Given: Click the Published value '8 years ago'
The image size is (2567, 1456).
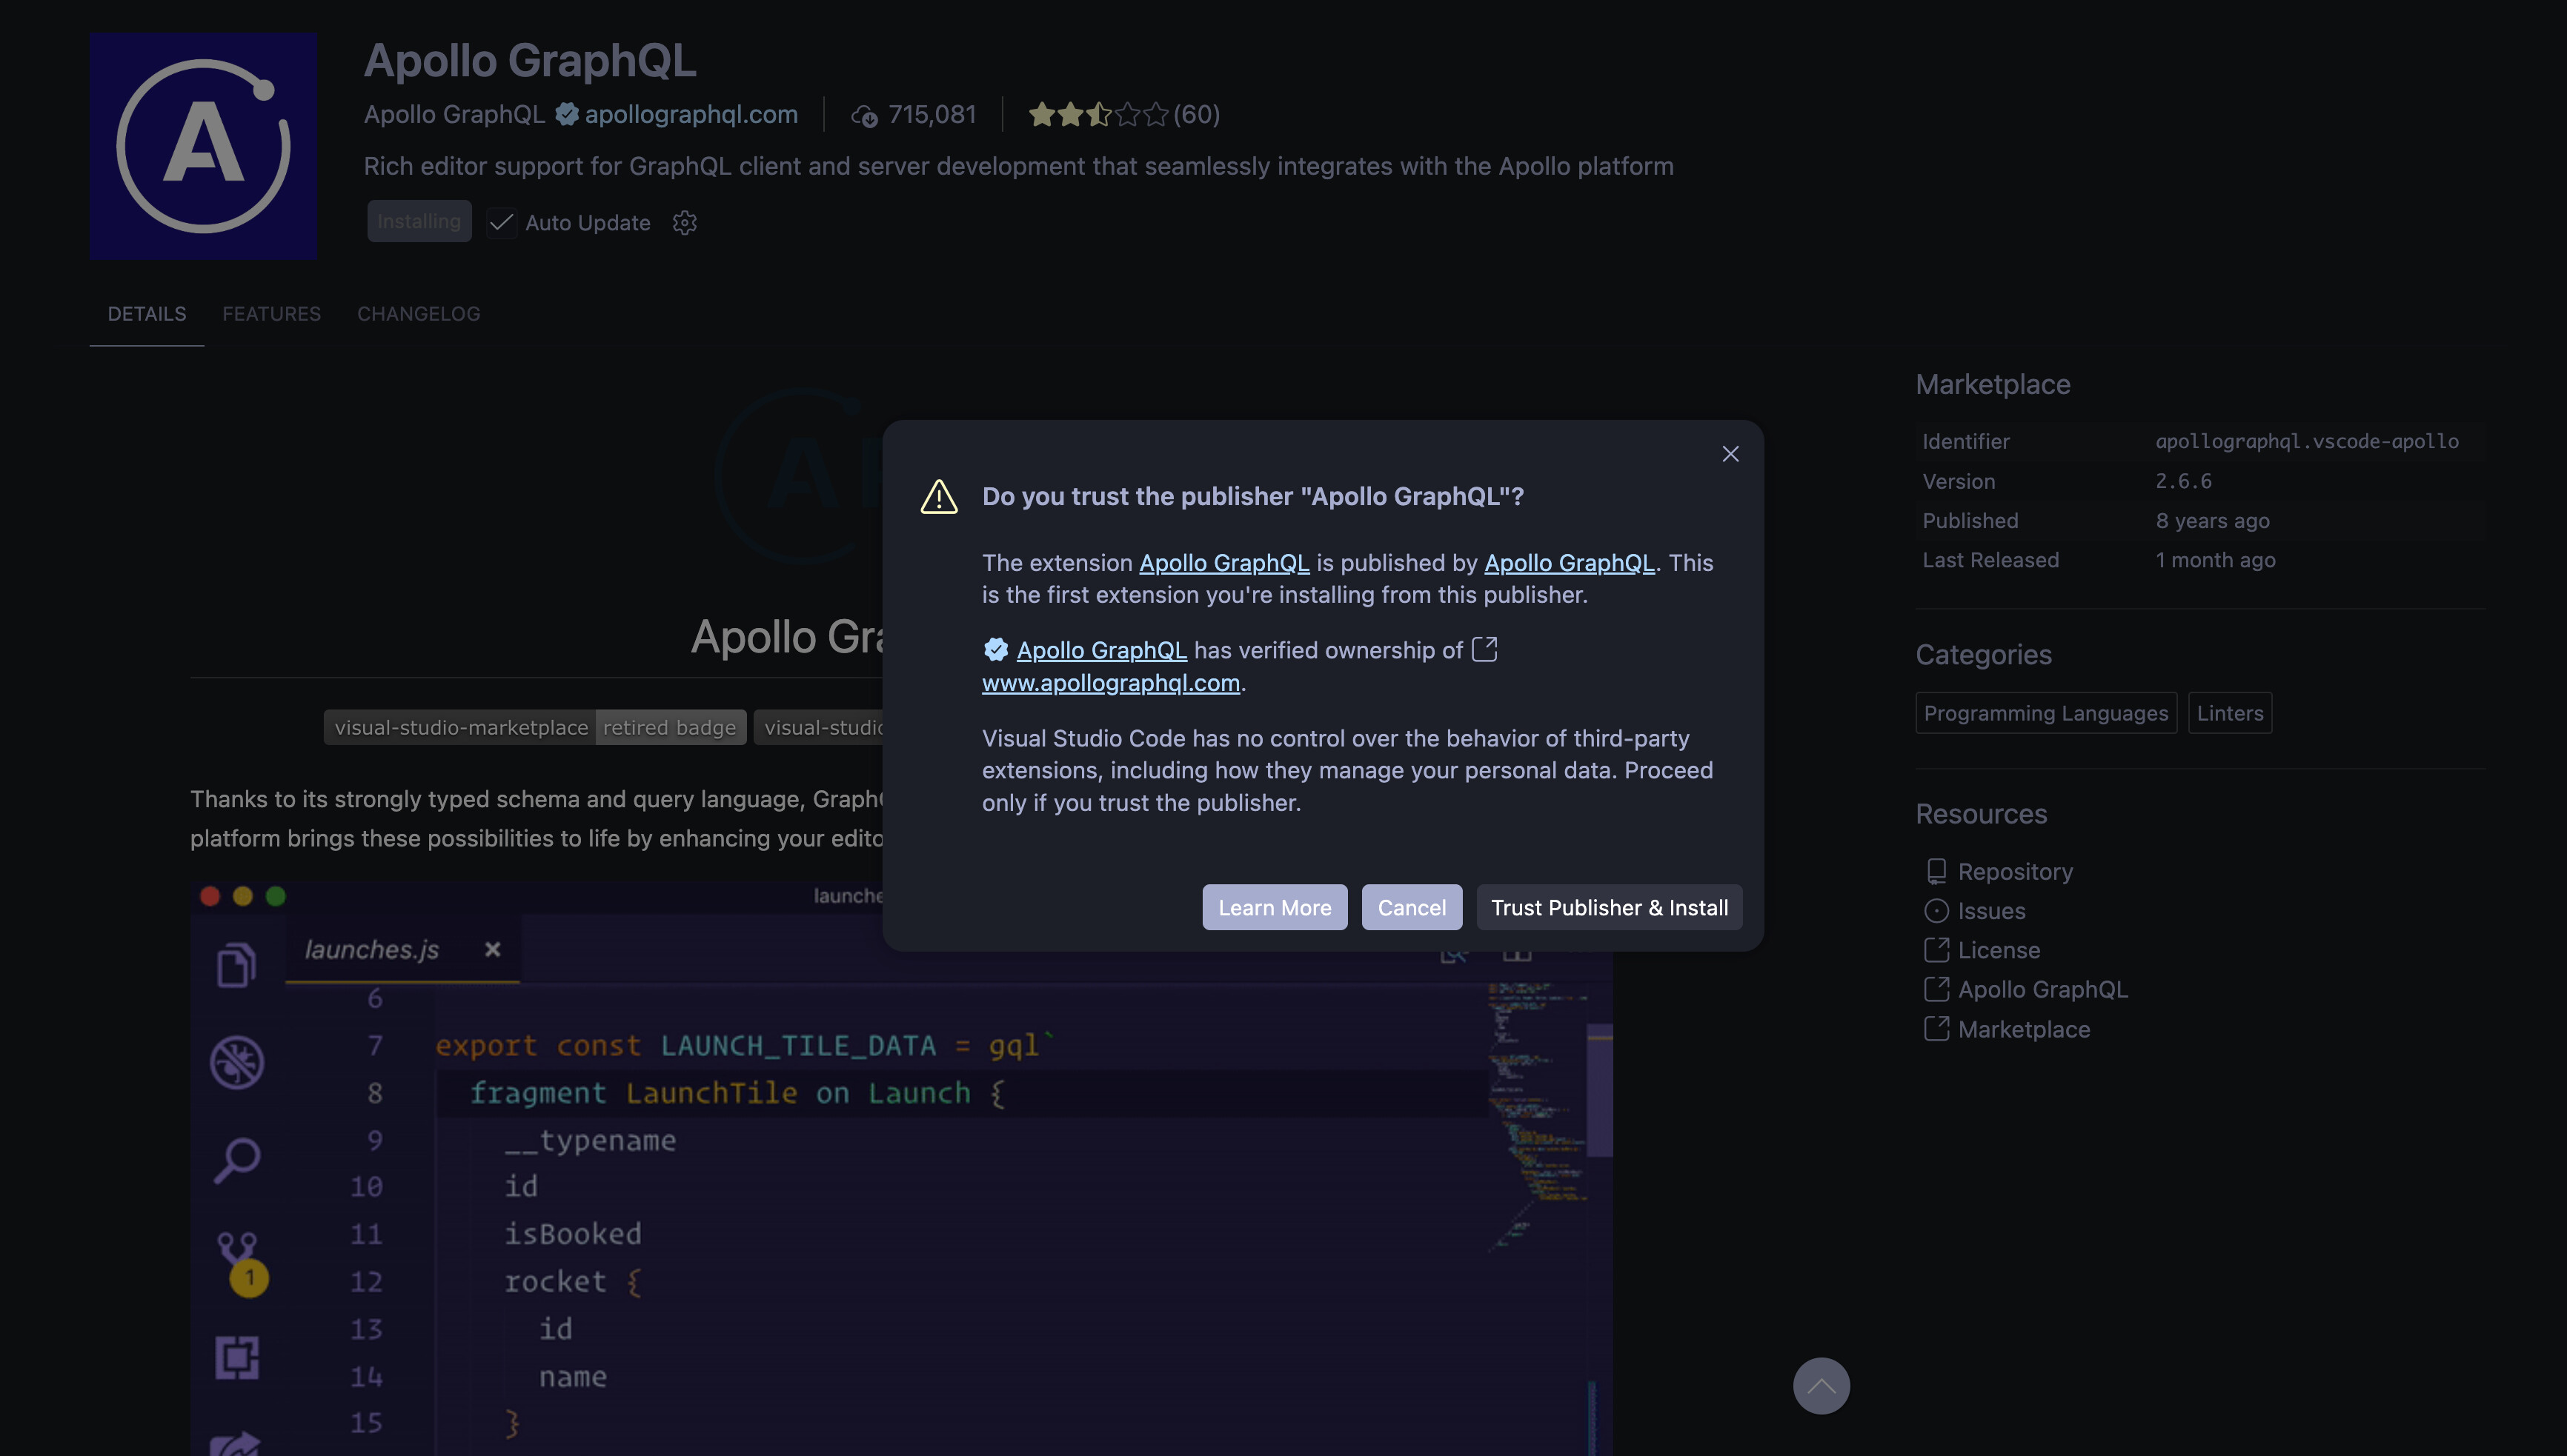Looking at the screenshot, I should click(x=2212, y=521).
